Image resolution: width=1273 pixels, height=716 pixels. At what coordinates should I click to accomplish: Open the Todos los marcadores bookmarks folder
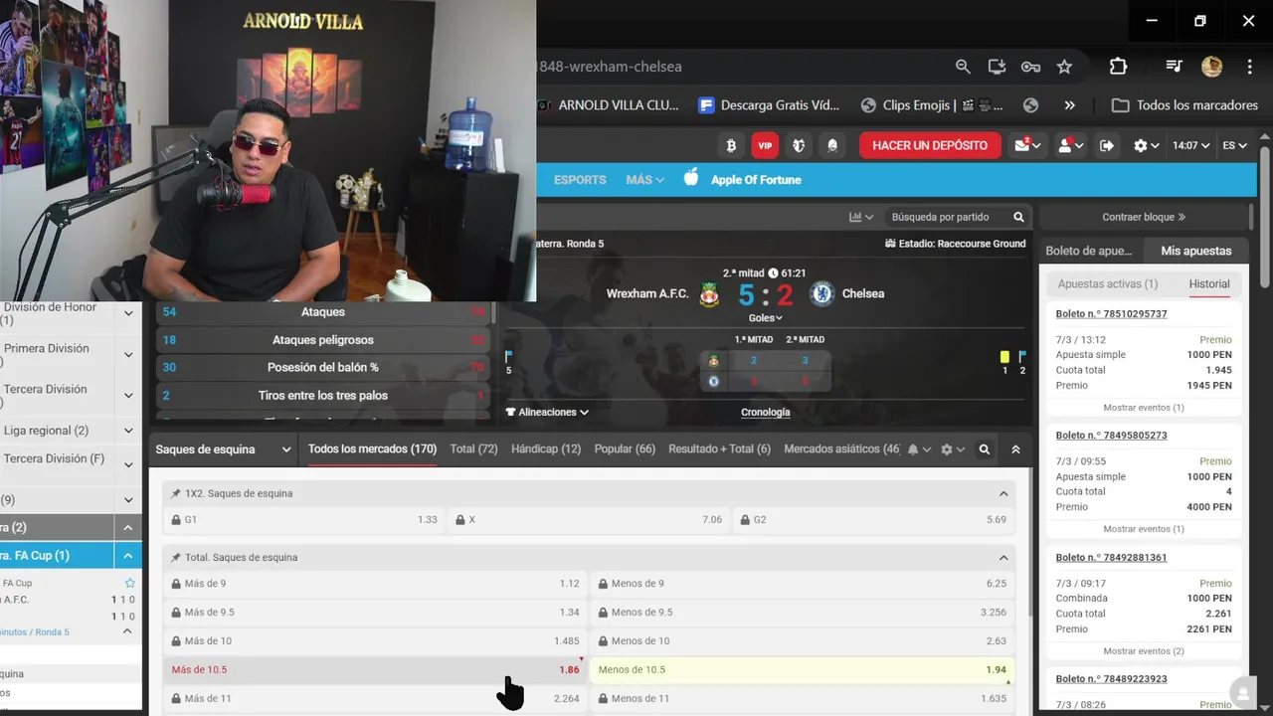pyautogui.click(x=1184, y=105)
